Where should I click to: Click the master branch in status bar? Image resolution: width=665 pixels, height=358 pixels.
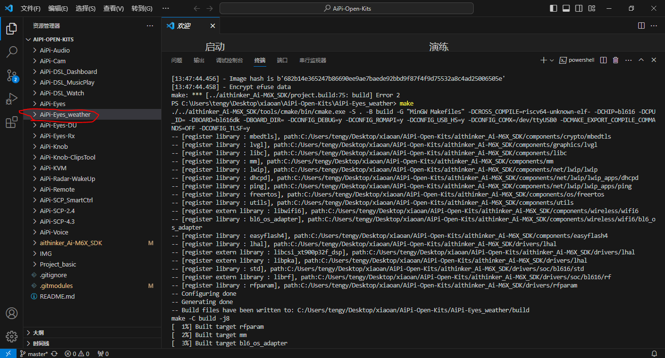click(34, 354)
